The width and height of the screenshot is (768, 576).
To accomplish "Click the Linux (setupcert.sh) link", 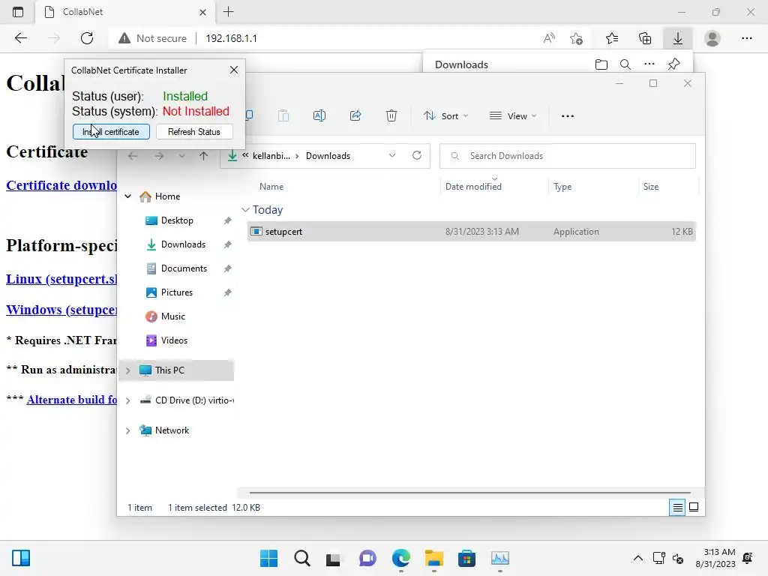I will coord(61,279).
